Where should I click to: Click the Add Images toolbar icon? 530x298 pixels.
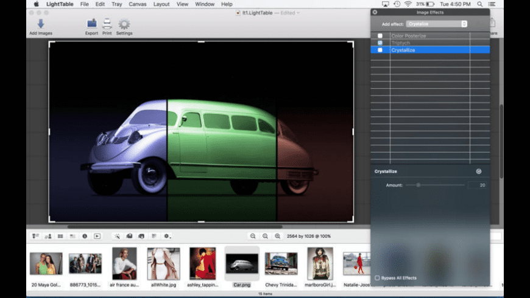pos(41,24)
